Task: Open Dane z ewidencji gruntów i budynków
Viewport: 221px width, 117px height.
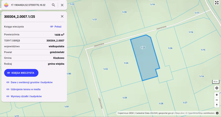Action: click(x=31, y=82)
